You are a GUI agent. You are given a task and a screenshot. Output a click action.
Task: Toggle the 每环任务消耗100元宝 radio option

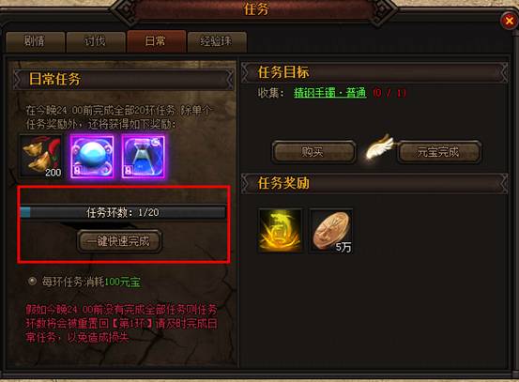[32, 282]
